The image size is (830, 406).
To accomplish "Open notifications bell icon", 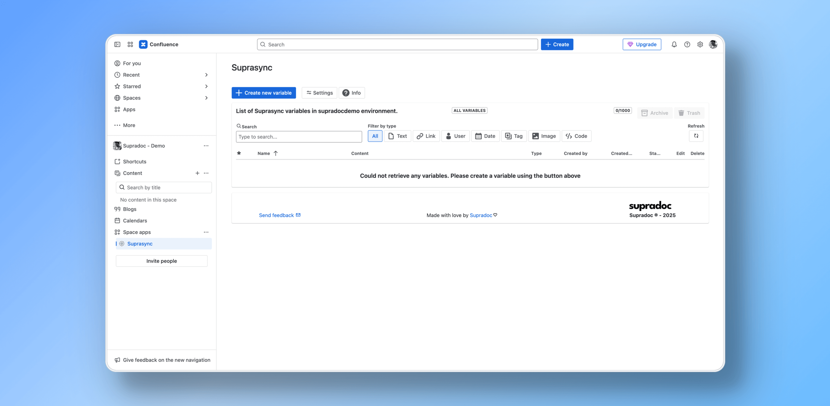I will click(674, 44).
